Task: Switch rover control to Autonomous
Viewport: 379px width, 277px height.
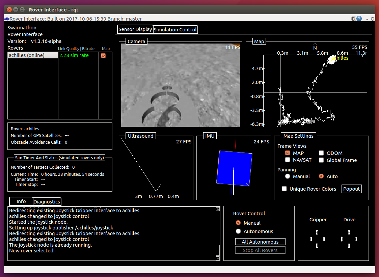Action: click(238, 231)
